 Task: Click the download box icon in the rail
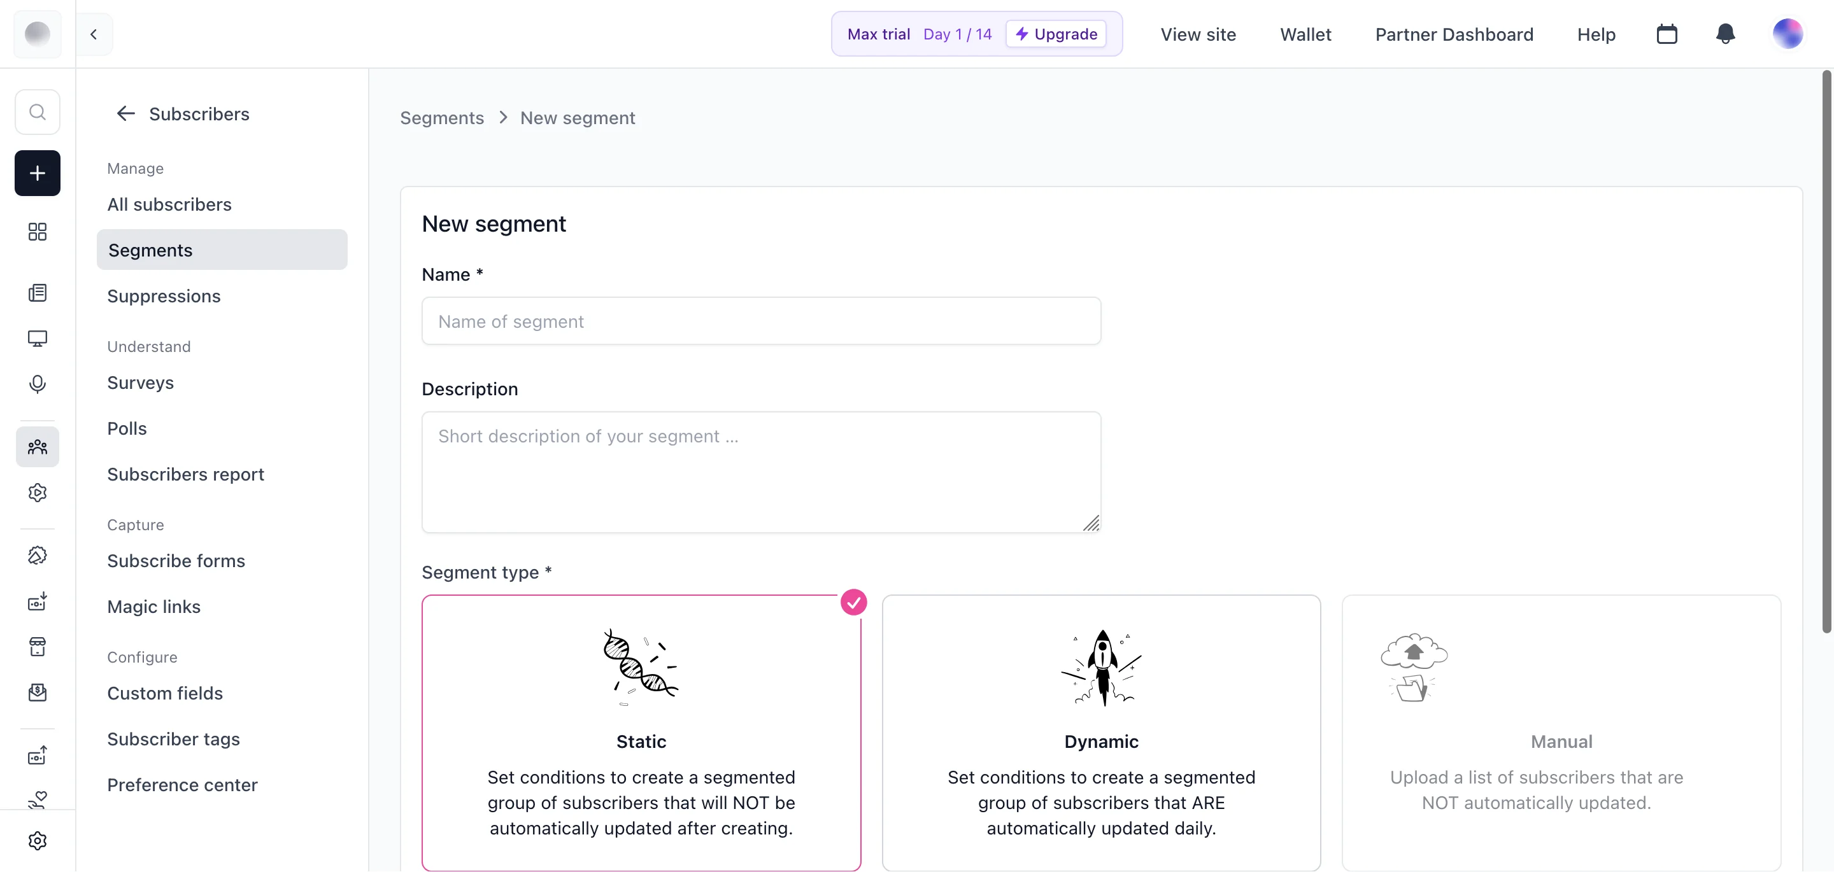click(37, 601)
